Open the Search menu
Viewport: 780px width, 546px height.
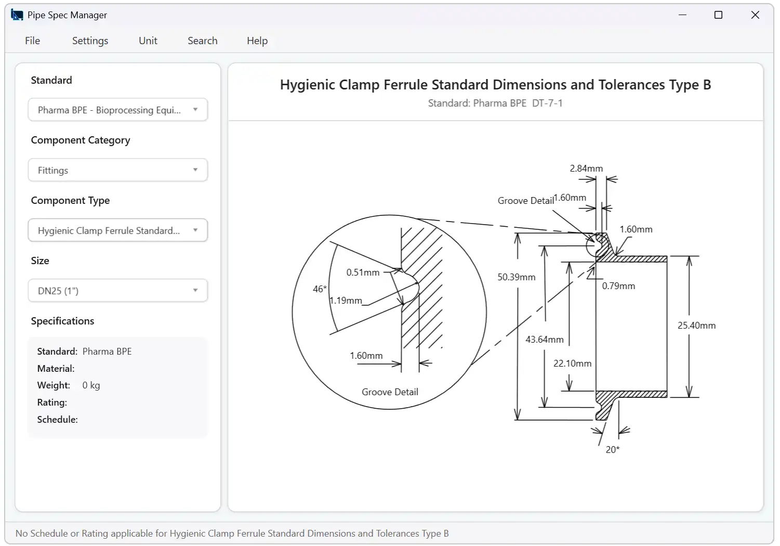click(x=203, y=41)
